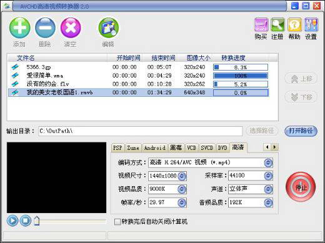
Task: Switch to the PSP tab
Action: (117, 148)
